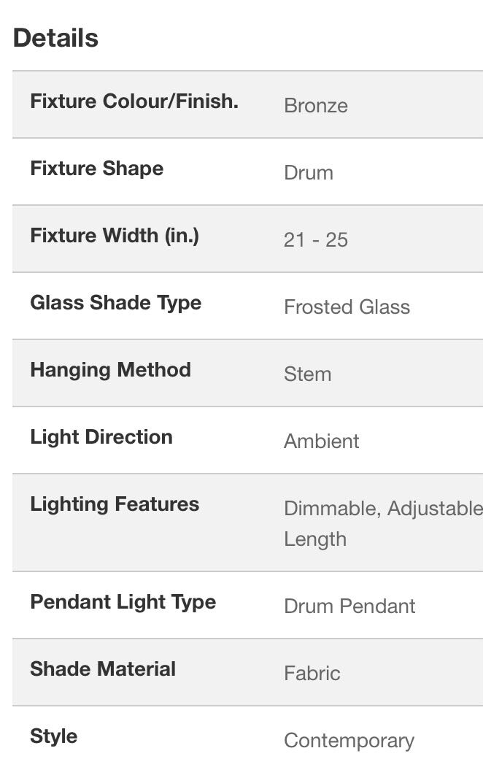The height and width of the screenshot is (767, 483).
Task: Click the 21 - 25 width value
Action: coord(316,240)
